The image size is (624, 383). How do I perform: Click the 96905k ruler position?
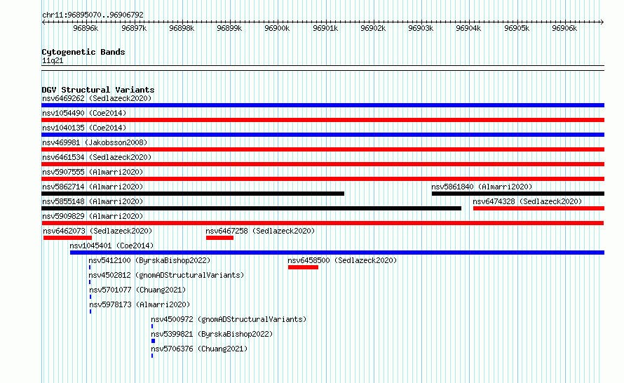pyautogui.click(x=517, y=28)
